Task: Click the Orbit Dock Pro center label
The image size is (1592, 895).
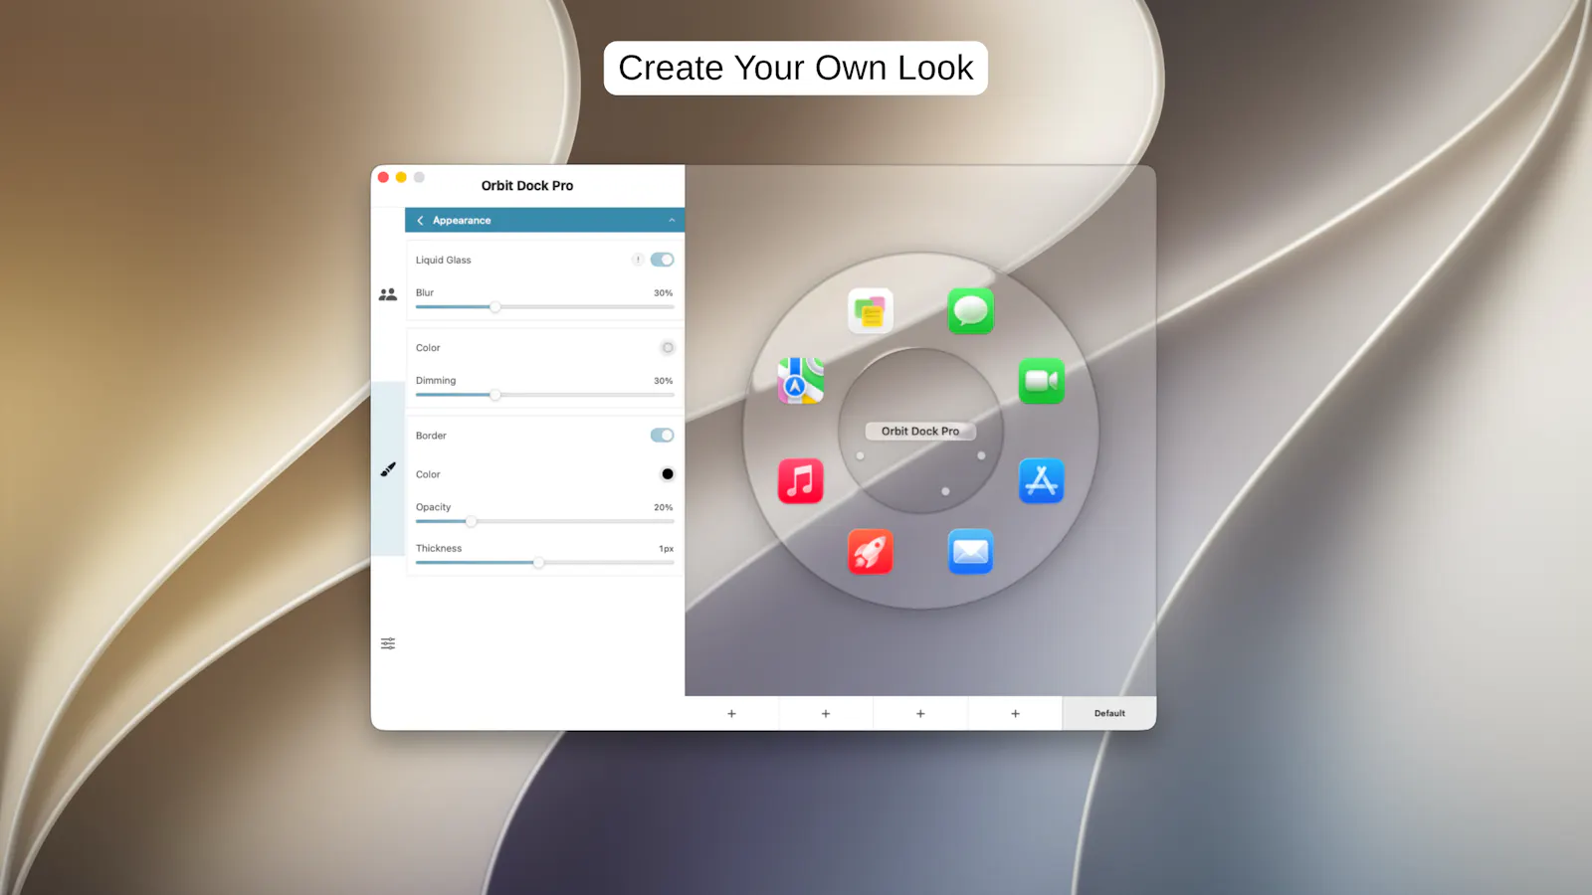Action: point(920,432)
